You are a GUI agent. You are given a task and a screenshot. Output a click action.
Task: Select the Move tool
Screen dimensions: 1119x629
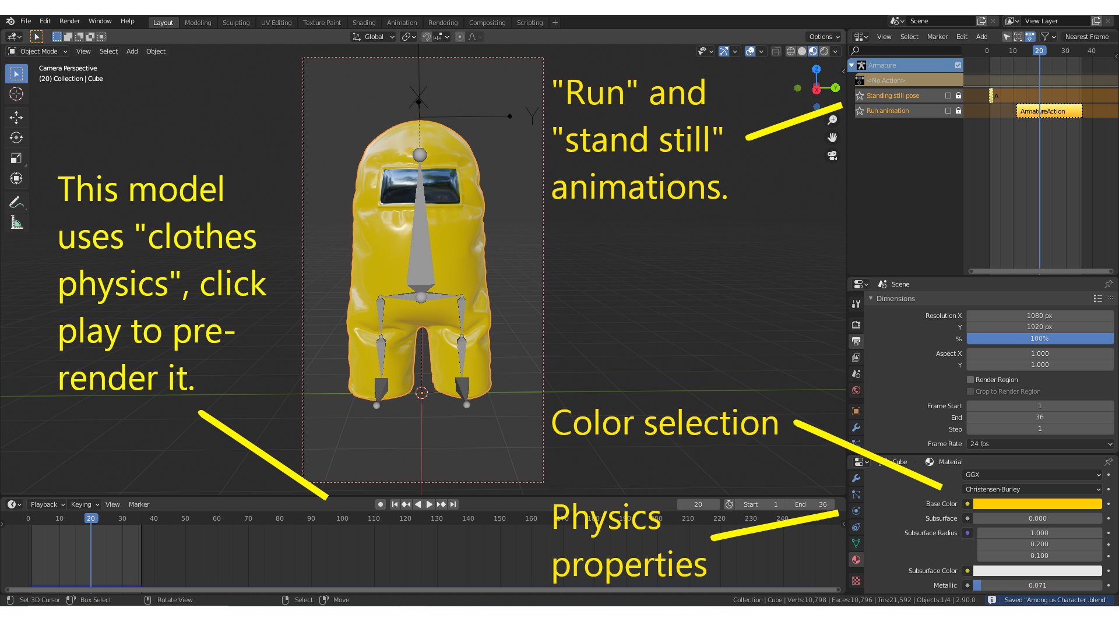[16, 118]
